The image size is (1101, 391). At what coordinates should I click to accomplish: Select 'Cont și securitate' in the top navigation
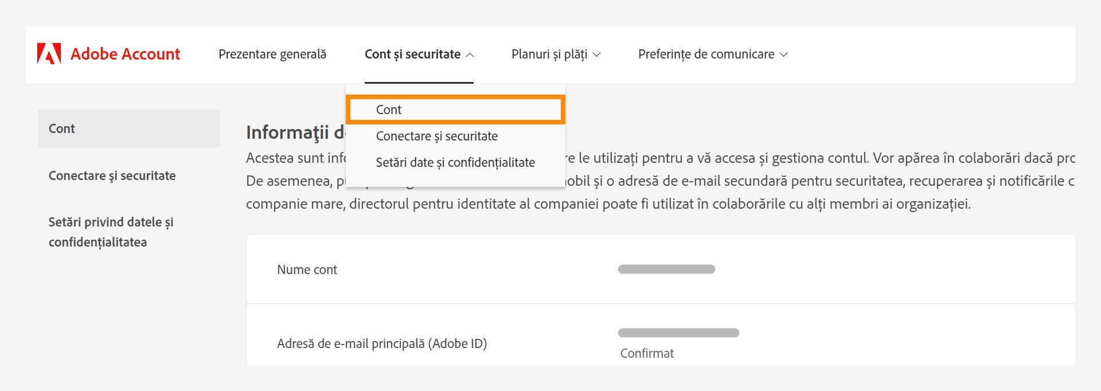point(412,54)
